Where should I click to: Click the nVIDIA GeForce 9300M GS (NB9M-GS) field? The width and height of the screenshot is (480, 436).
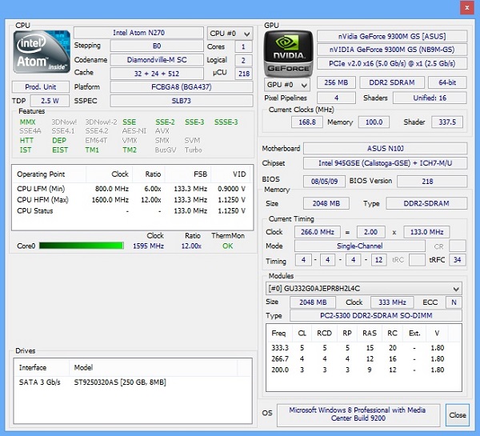pos(392,50)
